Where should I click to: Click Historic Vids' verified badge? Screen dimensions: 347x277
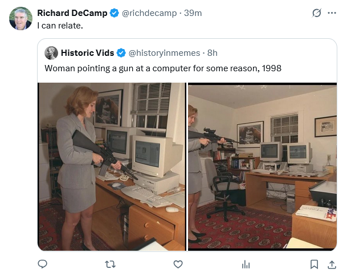coord(121,53)
